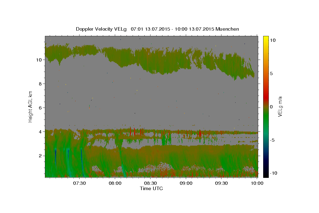Click the colorbar value '5'
Viewport: 319px width, 213px height.
click(271, 73)
